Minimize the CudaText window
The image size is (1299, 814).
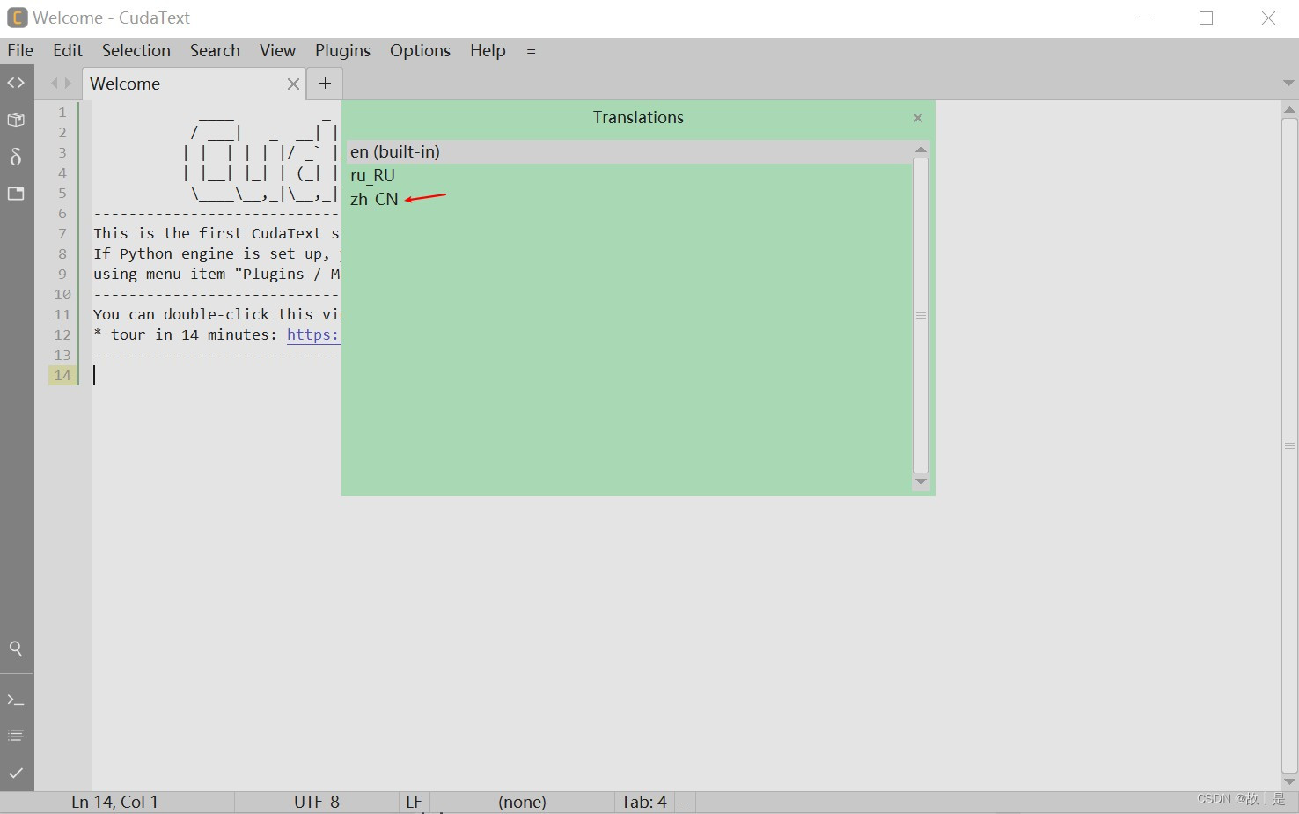click(1145, 18)
